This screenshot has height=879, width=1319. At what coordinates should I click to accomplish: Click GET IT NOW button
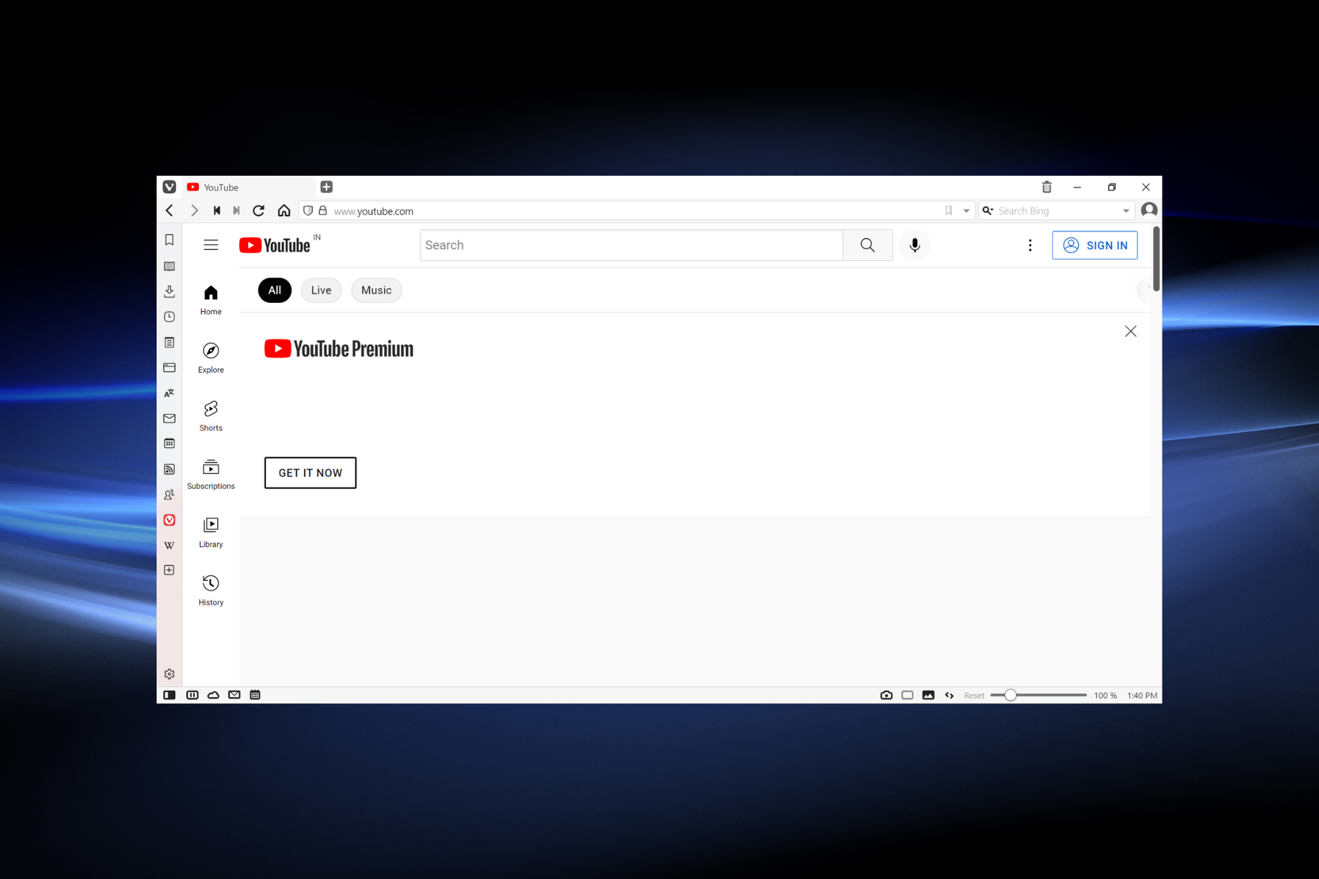click(x=311, y=472)
